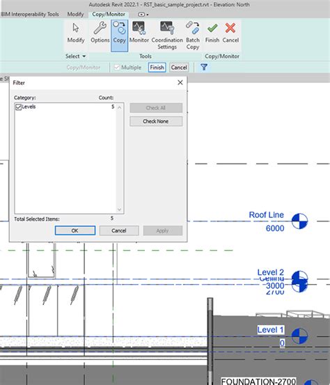Click Apply in the Filter dialog

(x=162, y=230)
